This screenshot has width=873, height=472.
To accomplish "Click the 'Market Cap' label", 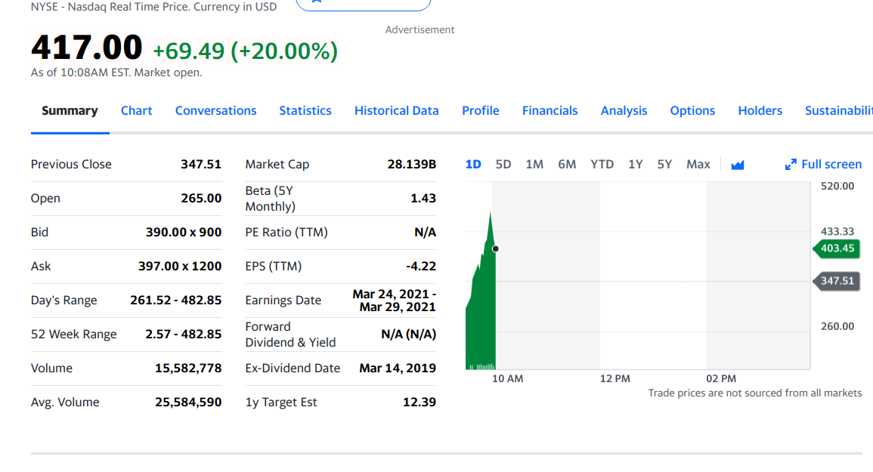I will tap(277, 164).
